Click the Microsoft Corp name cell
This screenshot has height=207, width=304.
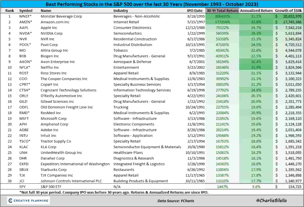click(54, 119)
